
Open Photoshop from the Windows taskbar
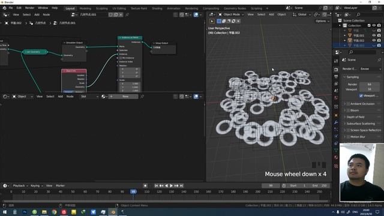(x=25, y=212)
